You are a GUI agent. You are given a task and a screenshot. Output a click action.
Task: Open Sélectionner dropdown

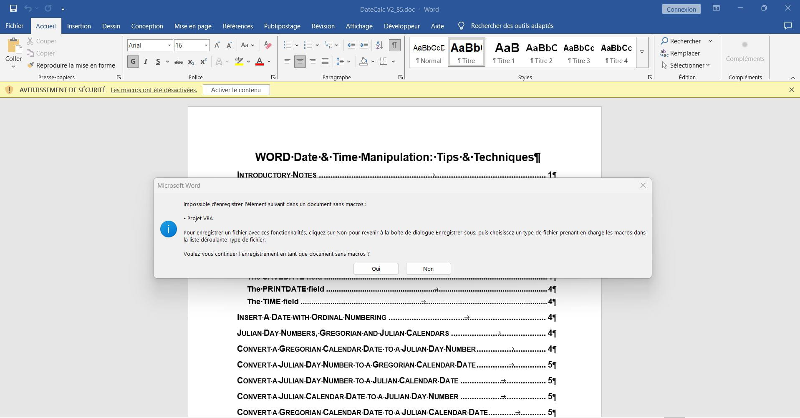[685, 65]
